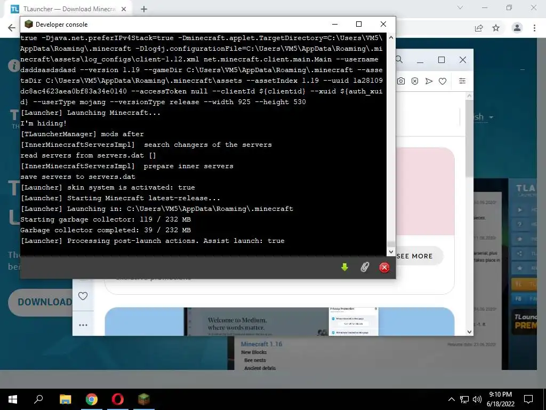Click the Developer console scrollbar thumb
The image size is (546, 410).
pyautogui.click(x=391, y=244)
